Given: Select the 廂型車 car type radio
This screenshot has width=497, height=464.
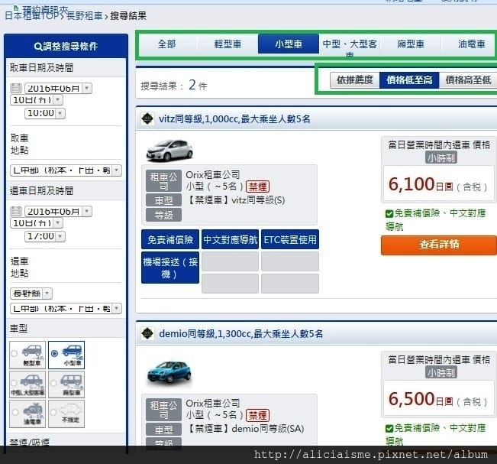Looking at the screenshot, I should [53, 383].
